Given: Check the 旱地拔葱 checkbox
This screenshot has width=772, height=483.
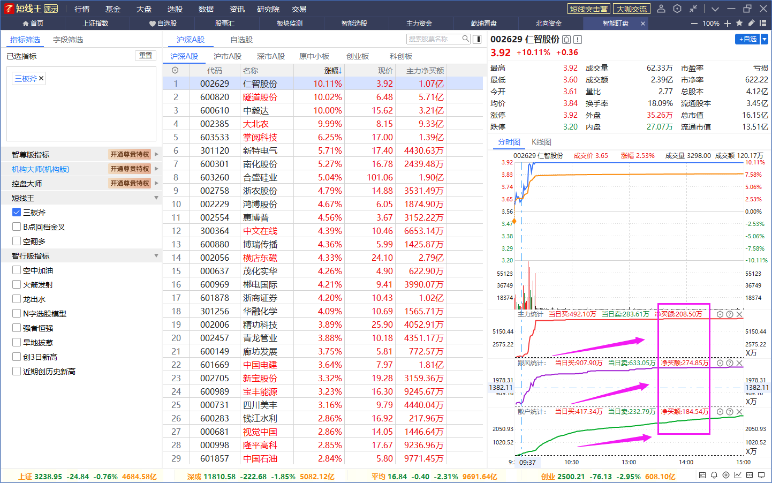Looking at the screenshot, I should (x=17, y=342).
